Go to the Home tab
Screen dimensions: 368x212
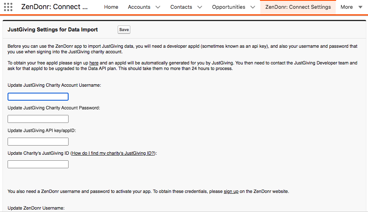(111, 7)
